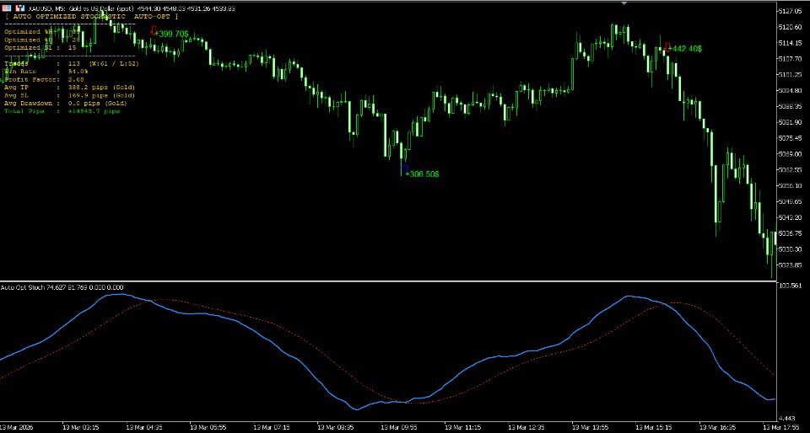Click the 5101.25 price scale label
This screenshot has width=810, height=433.
[792, 75]
